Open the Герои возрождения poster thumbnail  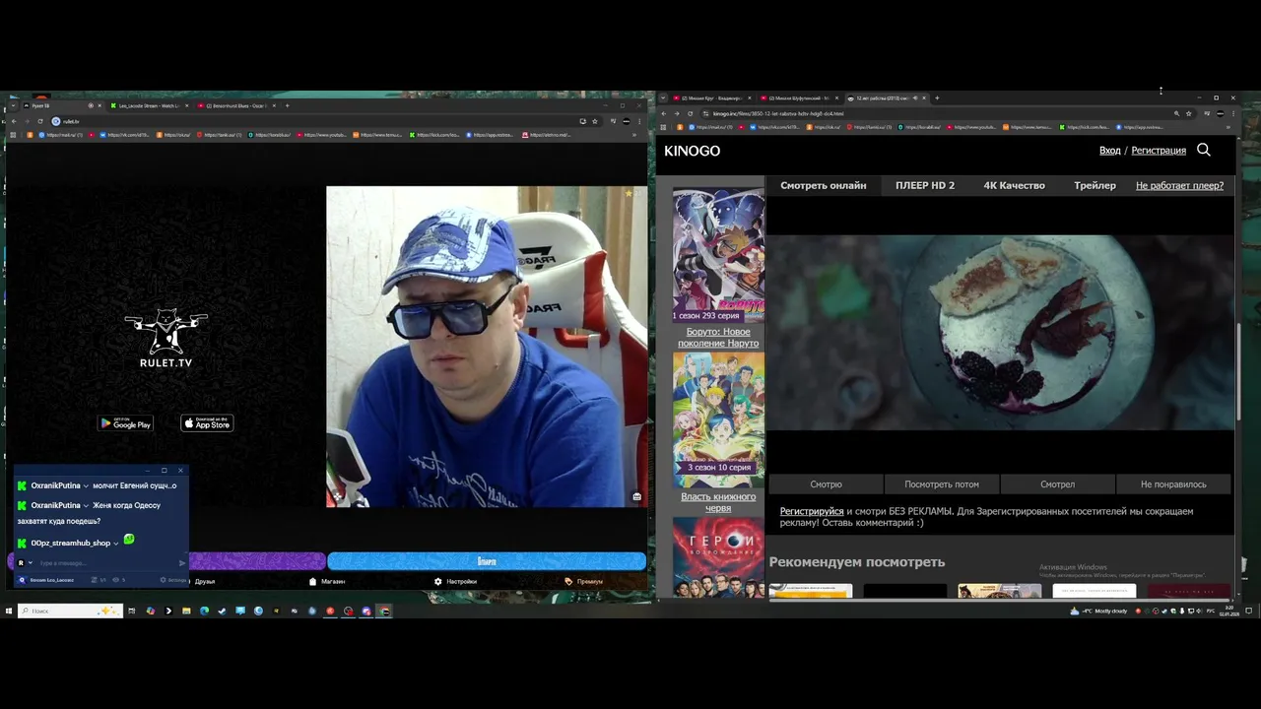pos(718,557)
